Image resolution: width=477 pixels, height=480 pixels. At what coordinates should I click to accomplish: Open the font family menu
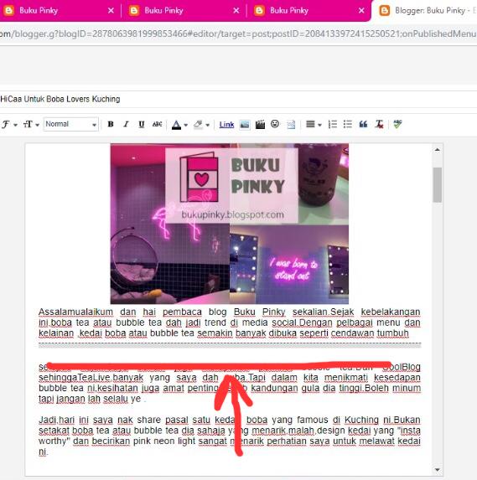tap(6, 125)
